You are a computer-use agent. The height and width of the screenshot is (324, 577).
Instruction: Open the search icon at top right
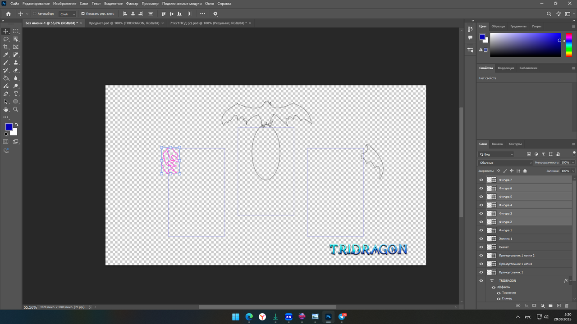click(x=549, y=14)
